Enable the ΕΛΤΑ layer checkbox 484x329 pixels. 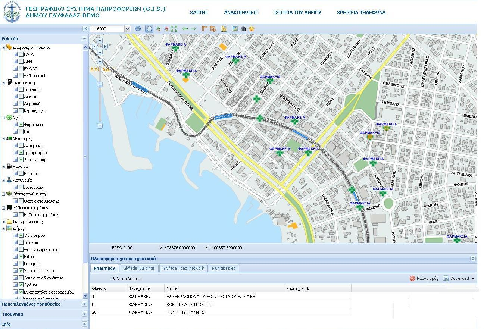(21, 54)
